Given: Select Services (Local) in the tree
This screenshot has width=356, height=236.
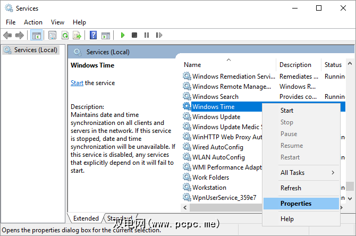Looking at the screenshot, I should click(x=36, y=50).
